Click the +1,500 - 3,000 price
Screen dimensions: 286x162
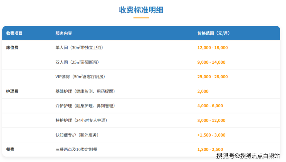(x=211, y=135)
